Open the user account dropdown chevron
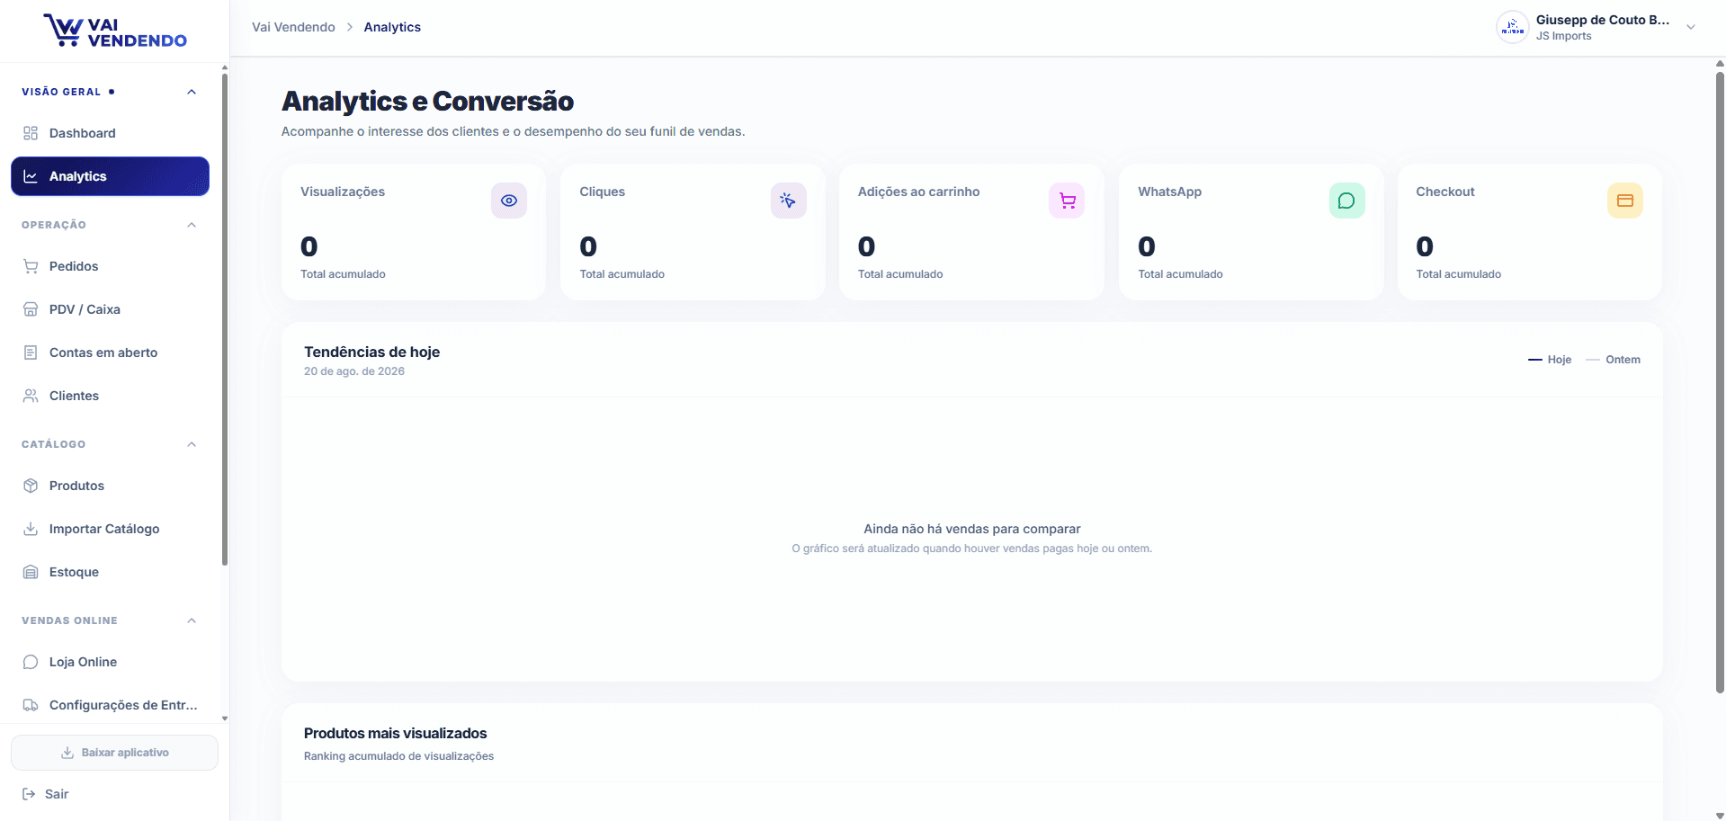 pos(1691,27)
